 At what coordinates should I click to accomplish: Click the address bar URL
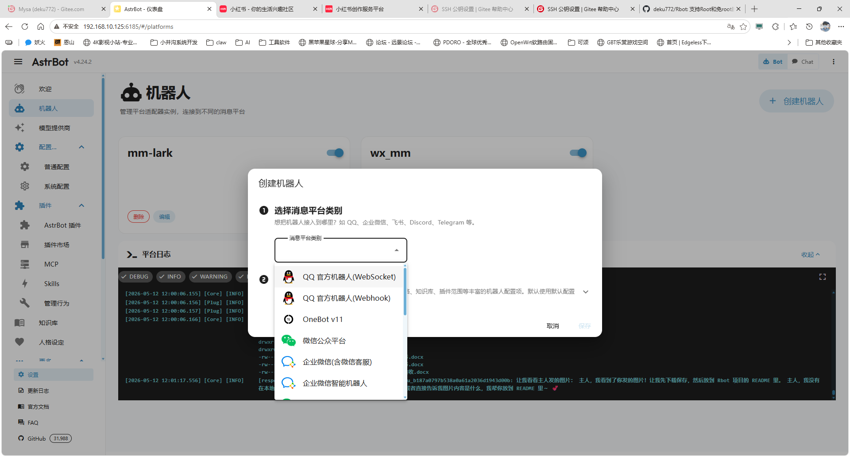(x=128, y=27)
